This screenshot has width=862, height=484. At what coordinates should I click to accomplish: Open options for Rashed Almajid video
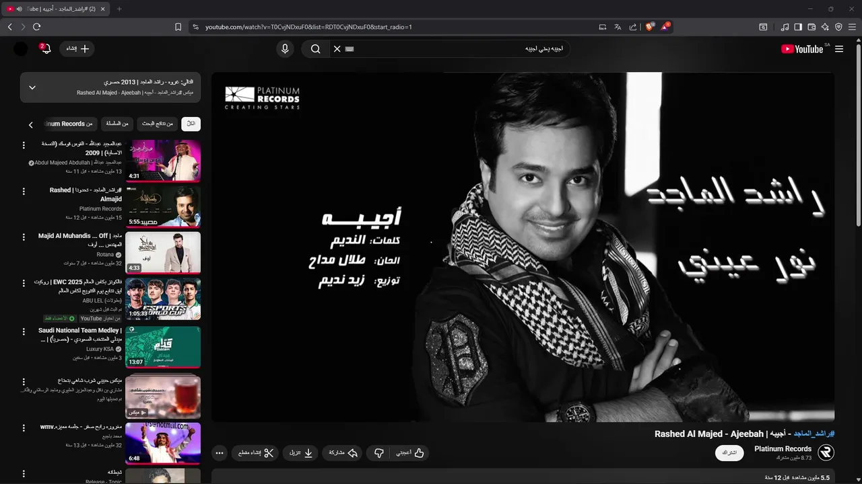pos(24,192)
